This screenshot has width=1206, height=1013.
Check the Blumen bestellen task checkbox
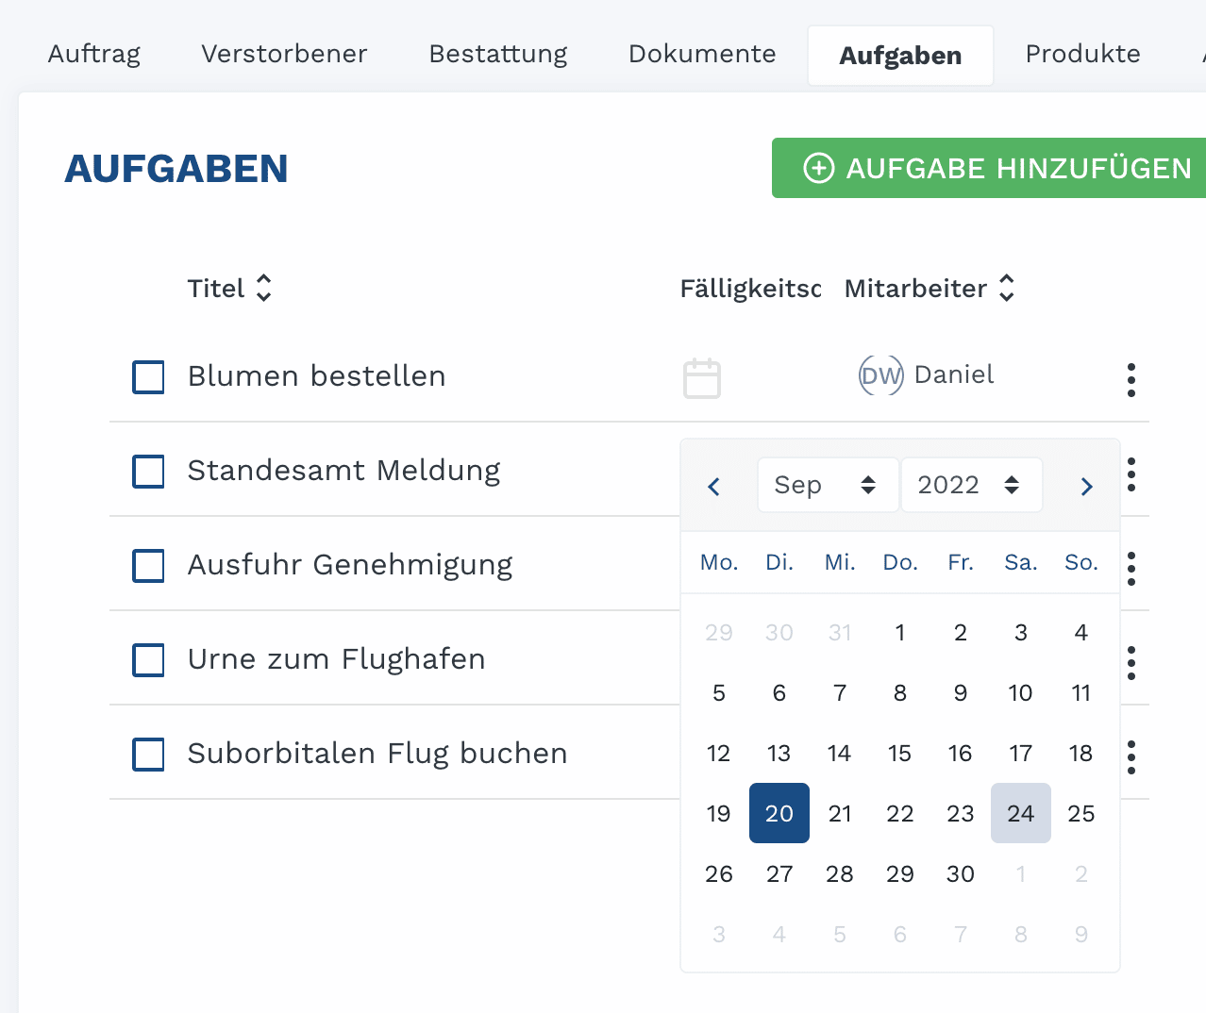[148, 376]
